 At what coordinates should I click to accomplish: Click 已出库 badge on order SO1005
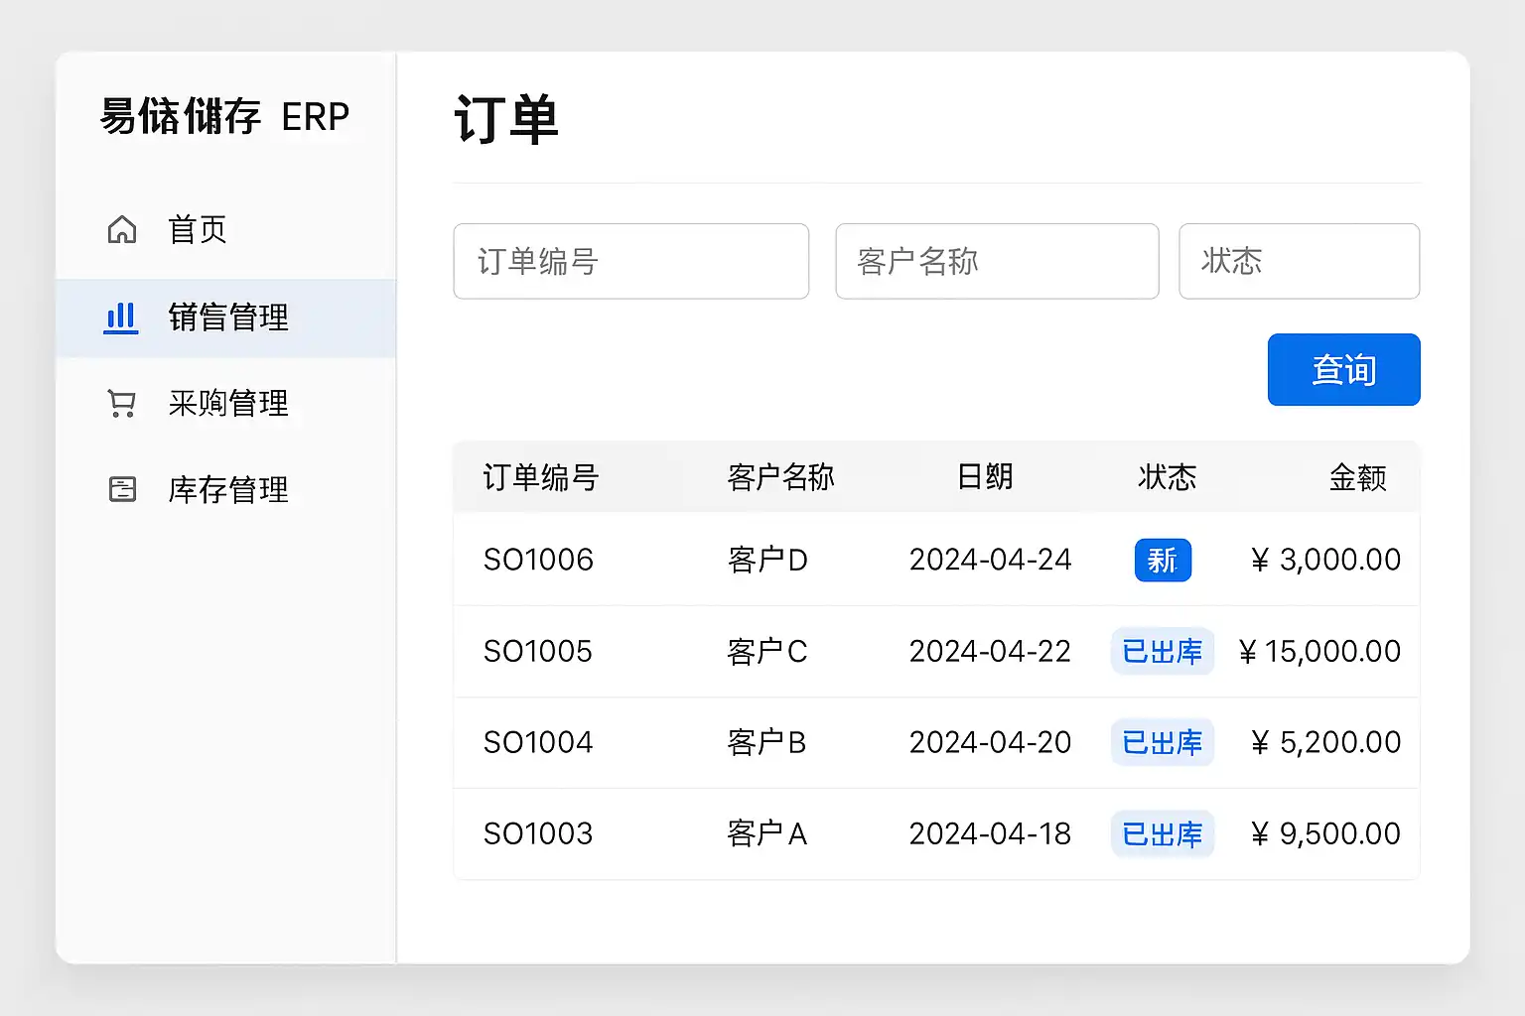click(1162, 652)
